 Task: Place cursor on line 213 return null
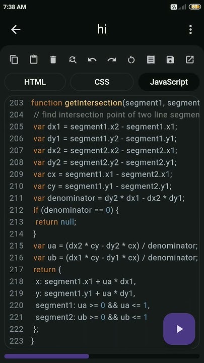(56, 222)
